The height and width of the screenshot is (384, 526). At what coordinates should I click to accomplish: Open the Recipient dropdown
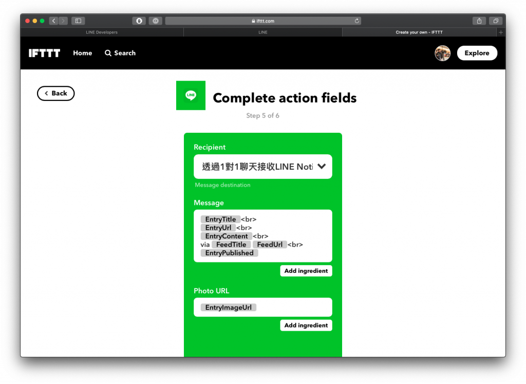(x=262, y=167)
